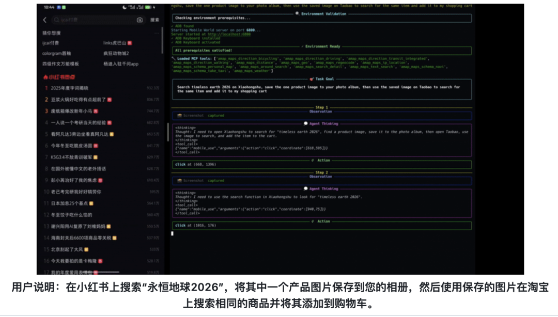This screenshot has height=317, width=558.
Task: Open suggestion 四级作文万能模板
Action: 60,64
